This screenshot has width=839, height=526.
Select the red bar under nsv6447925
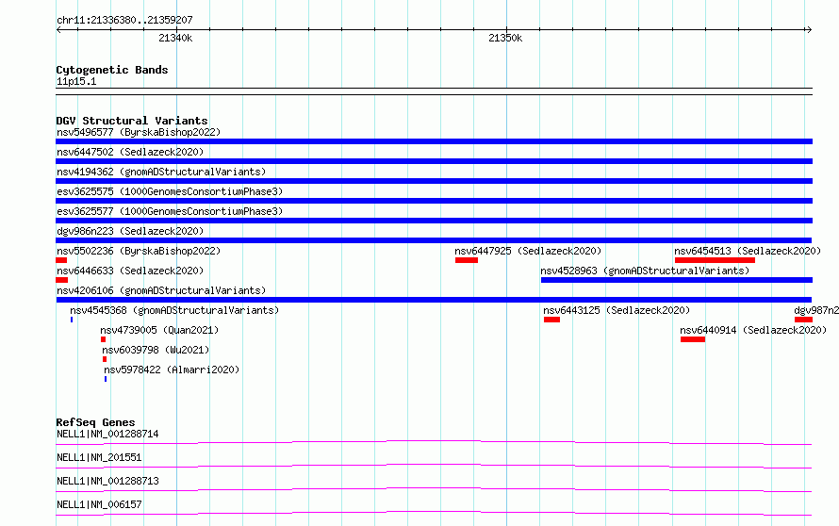tap(467, 260)
